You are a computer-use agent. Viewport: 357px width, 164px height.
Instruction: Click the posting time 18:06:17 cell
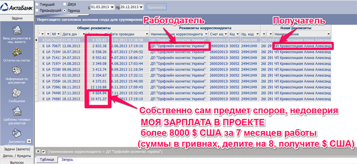pos(130,58)
